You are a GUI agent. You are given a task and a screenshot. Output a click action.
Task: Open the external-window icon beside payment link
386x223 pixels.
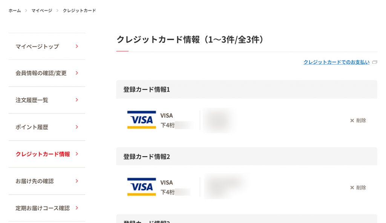pos(374,62)
